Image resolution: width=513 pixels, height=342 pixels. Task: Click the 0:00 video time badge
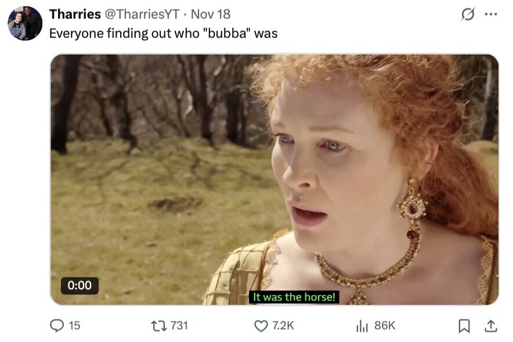click(80, 285)
